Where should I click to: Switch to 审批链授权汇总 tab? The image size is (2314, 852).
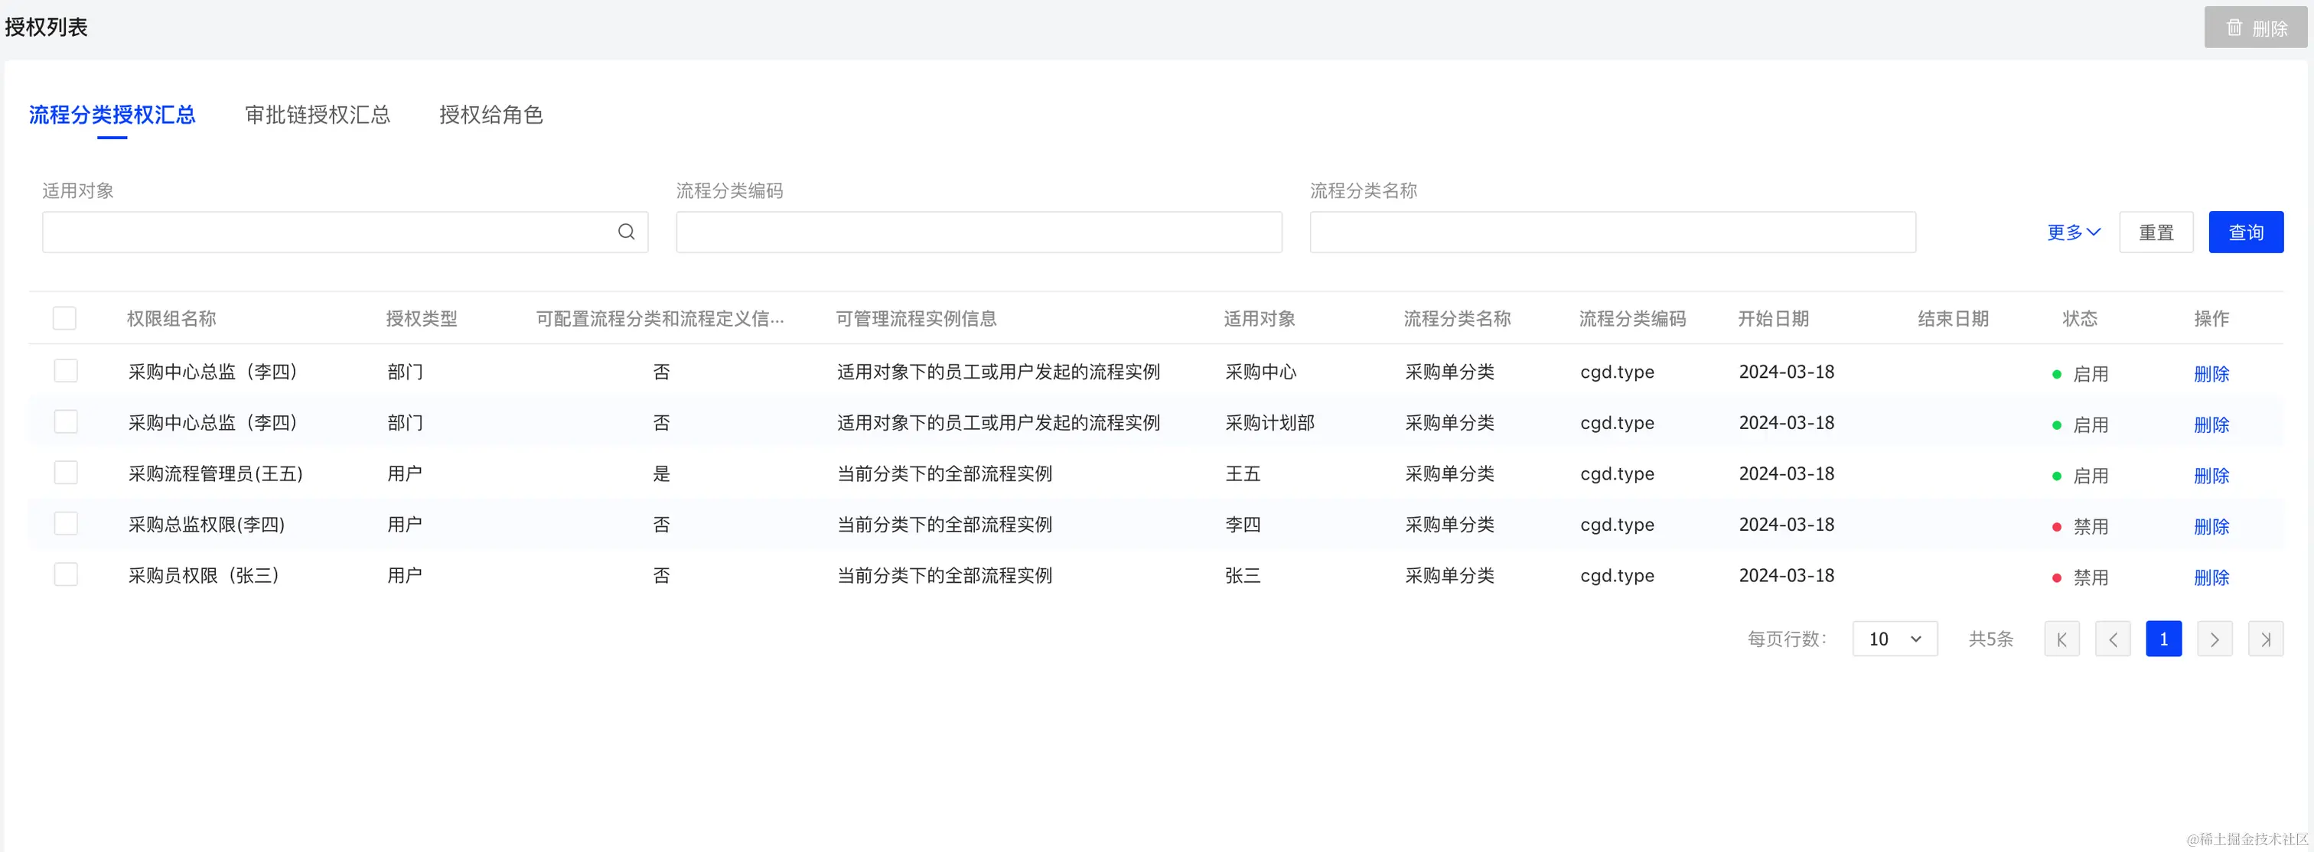pos(317,115)
